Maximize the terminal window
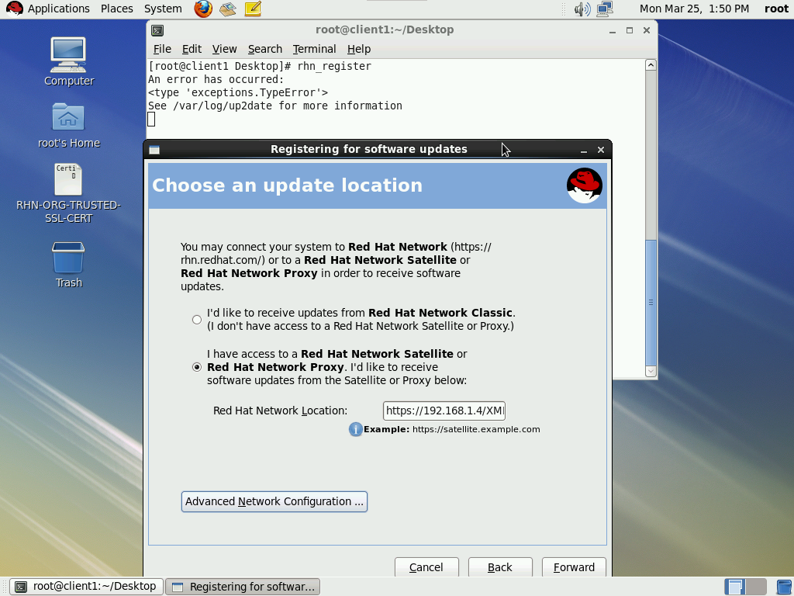The width and height of the screenshot is (794, 596). point(630,30)
